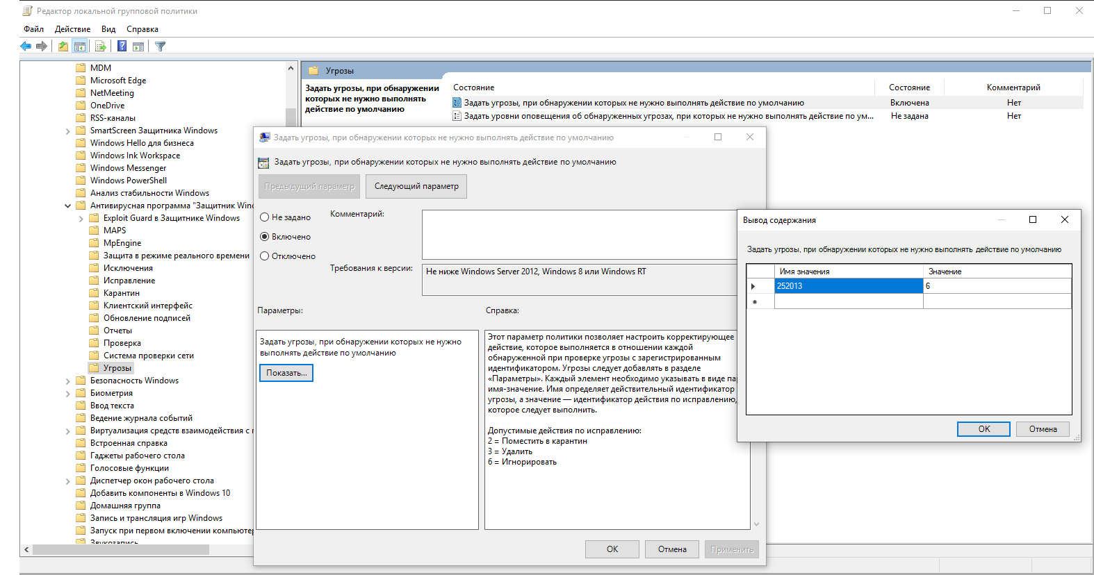This screenshot has width=1094, height=575.
Task: Click the Filter funnel icon
Action: pos(161,47)
